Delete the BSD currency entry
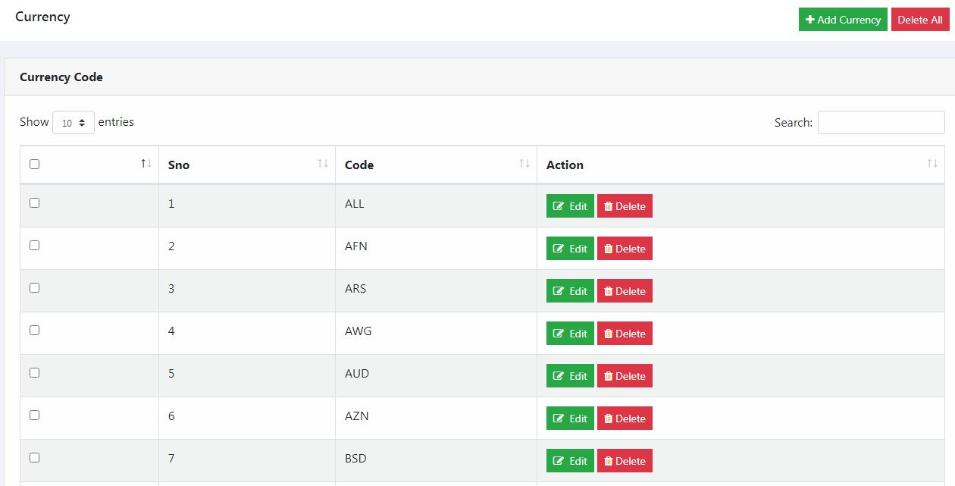Image resolution: width=955 pixels, height=486 pixels. click(625, 461)
